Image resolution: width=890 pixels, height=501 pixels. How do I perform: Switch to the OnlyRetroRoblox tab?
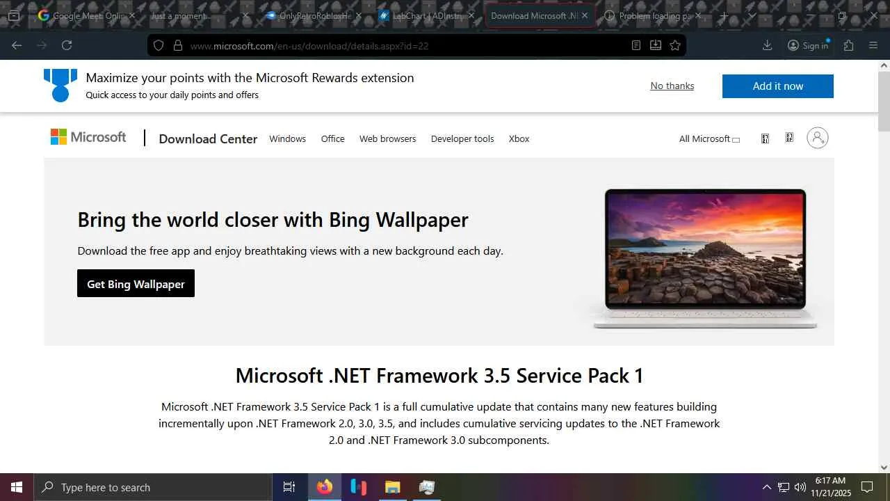point(314,15)
